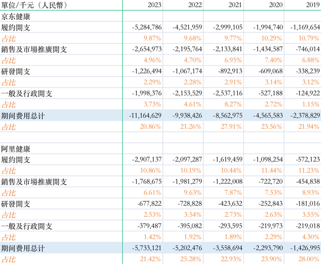This screenshot has width=321, height=264.
Task: Select the 阿里健康 section label
Action: point(16,149)
